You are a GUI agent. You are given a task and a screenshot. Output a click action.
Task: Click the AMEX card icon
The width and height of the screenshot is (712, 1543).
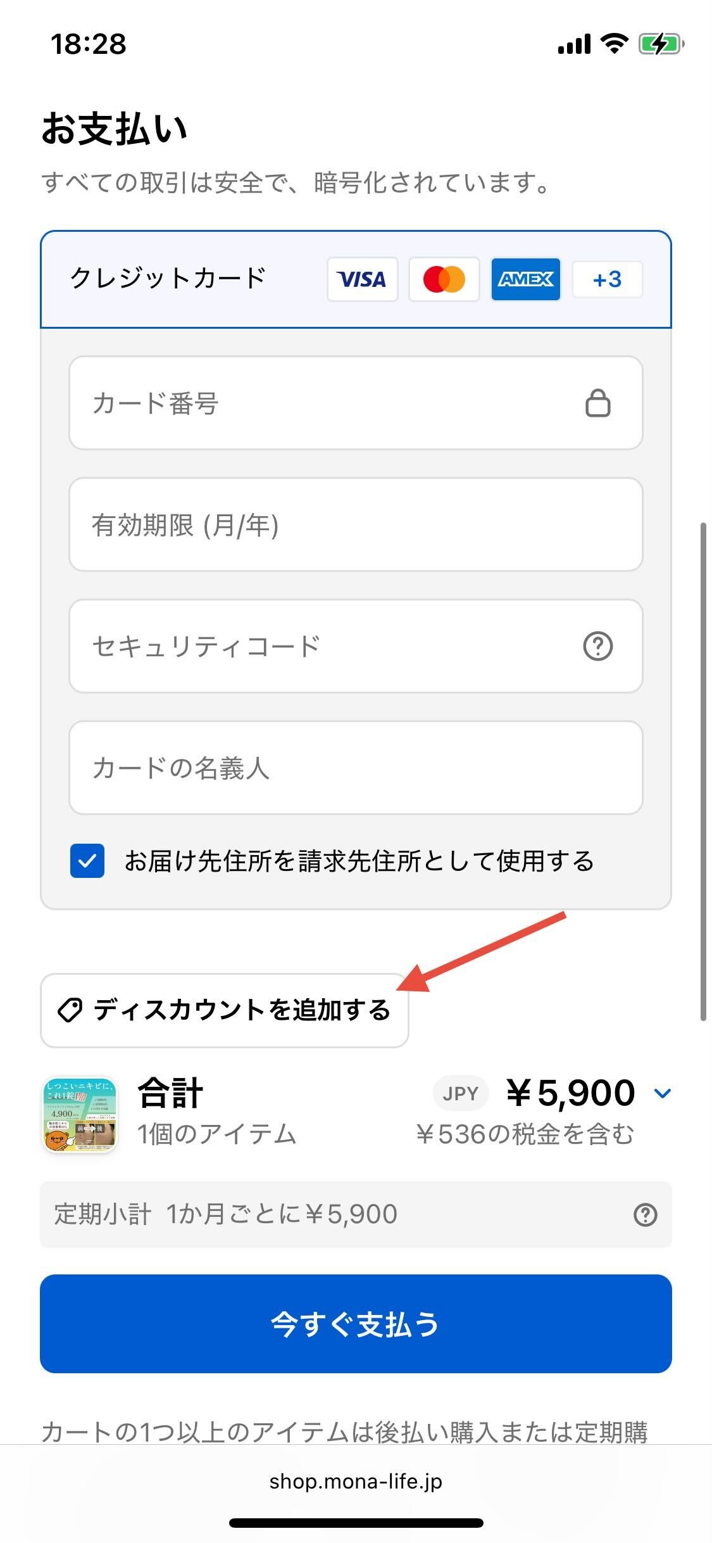coord(525,279)
